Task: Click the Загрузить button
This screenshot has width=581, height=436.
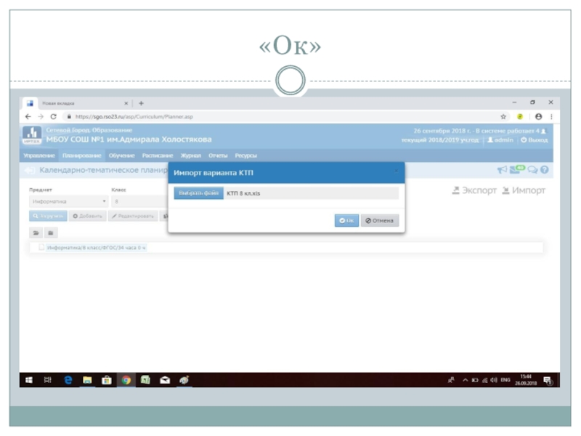Action: (x=48, y=216)
